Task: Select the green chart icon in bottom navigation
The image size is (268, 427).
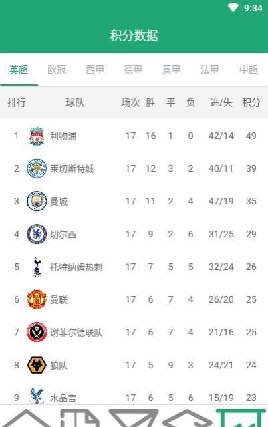Action: click(x=241, y=418)
